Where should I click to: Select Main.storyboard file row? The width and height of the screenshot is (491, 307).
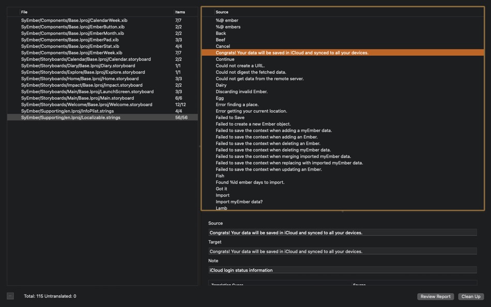[102, 98]
